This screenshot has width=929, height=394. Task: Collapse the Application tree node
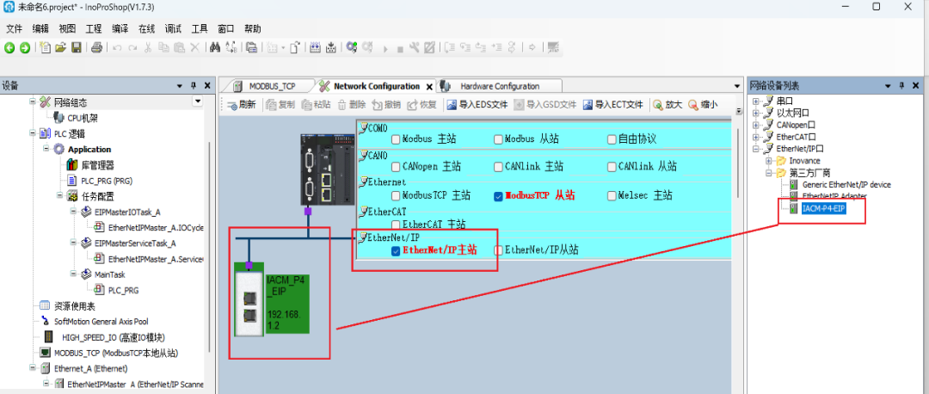46,149
